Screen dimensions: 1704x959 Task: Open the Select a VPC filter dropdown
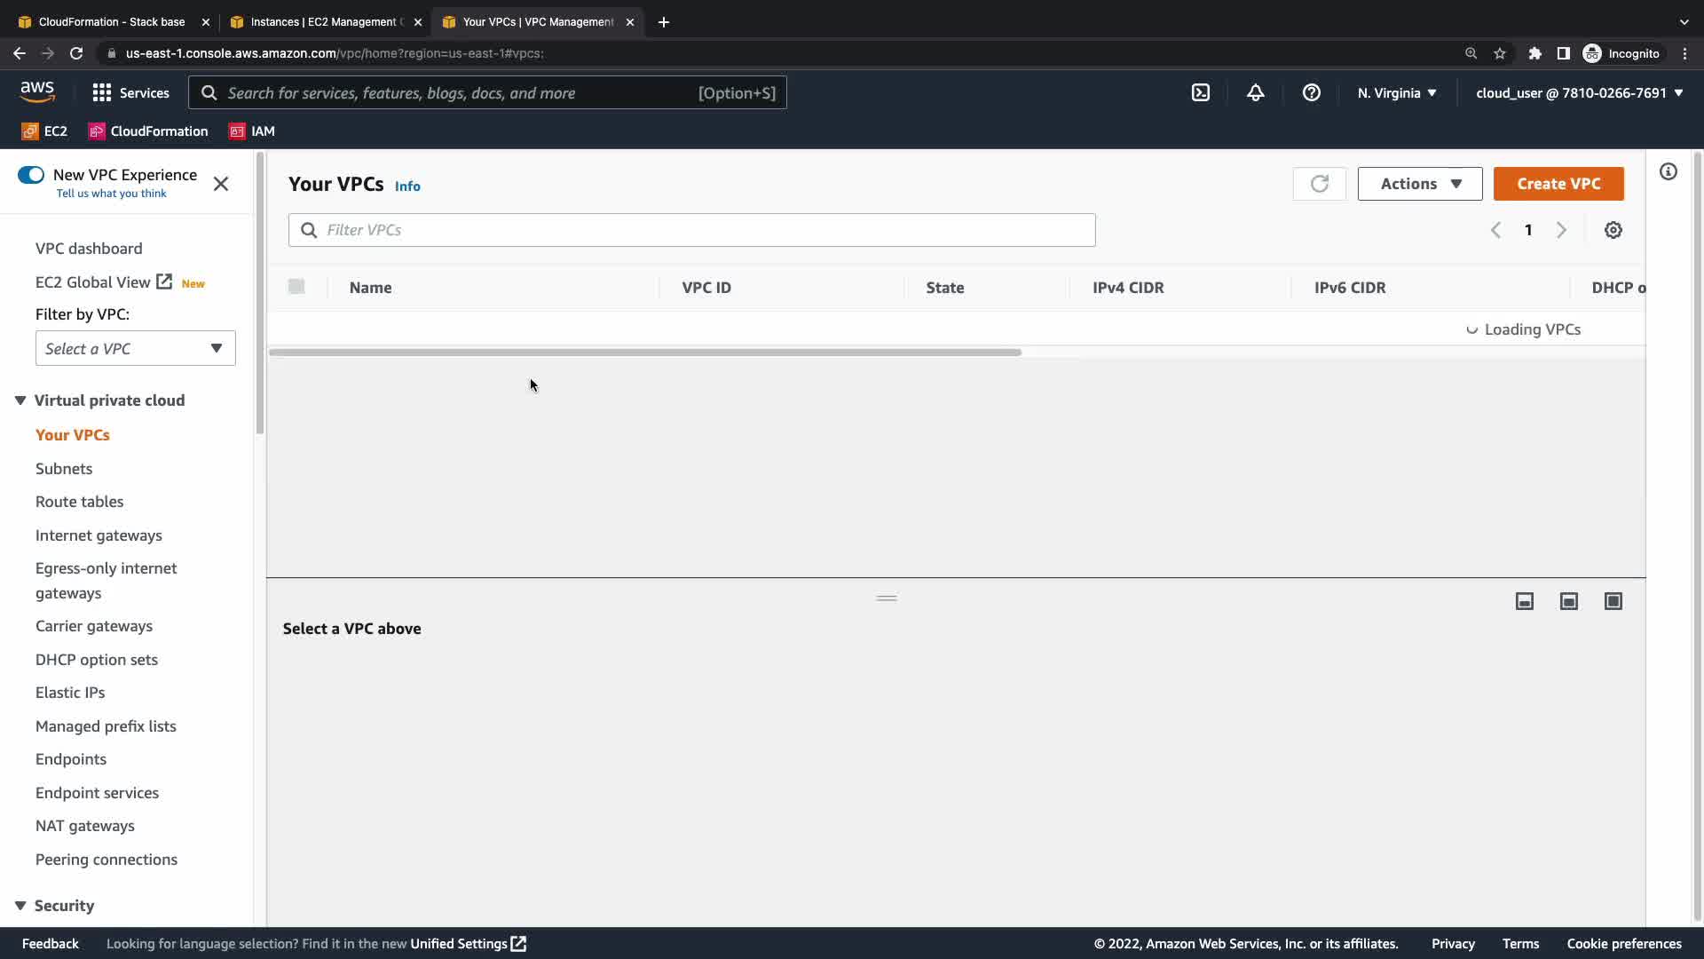click(x=135, y=348)
